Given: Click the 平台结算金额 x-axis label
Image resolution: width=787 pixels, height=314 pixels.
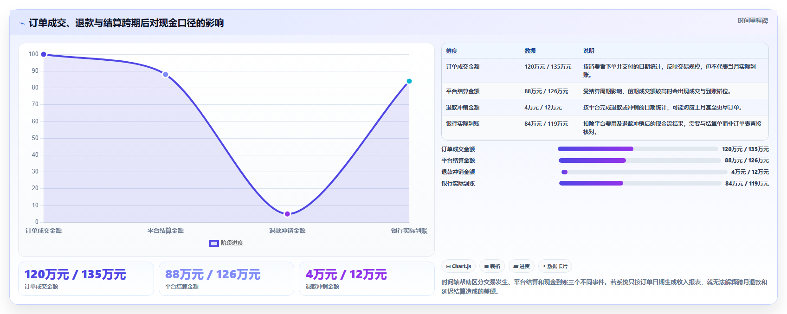Looking at the screenshot, I should click(166, 231).
